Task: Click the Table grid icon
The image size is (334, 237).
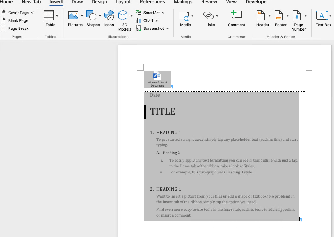Action: click(x=49, y=15)
